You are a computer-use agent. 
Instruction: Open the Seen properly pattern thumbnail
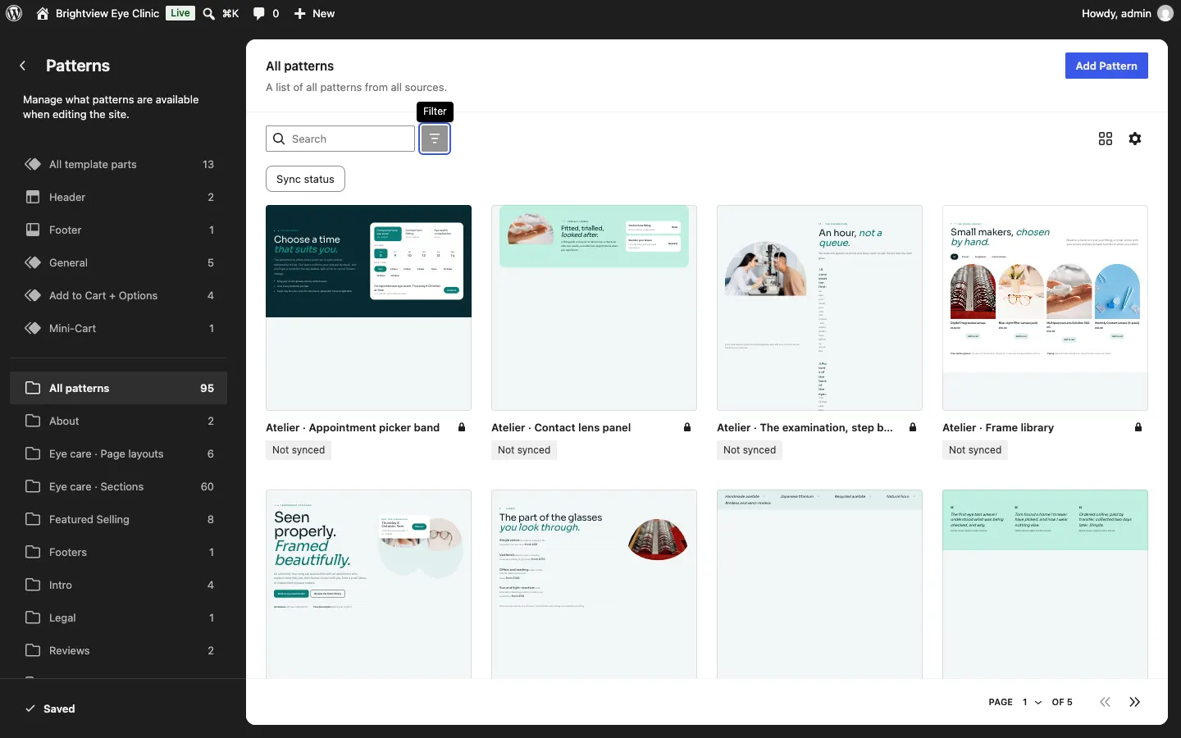(x=368, y=584)
